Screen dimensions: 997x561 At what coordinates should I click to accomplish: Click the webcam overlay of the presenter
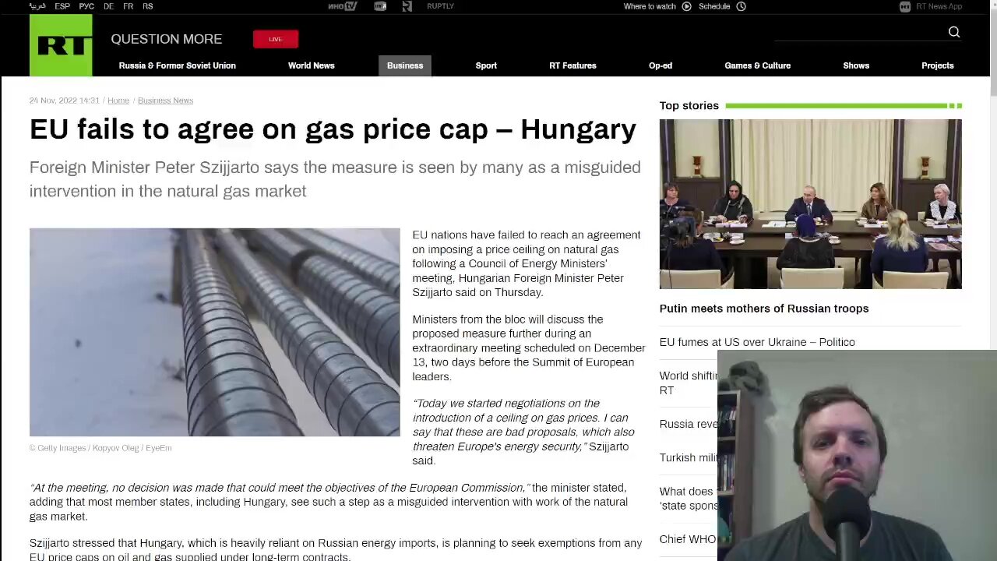[x=857, y=455]
